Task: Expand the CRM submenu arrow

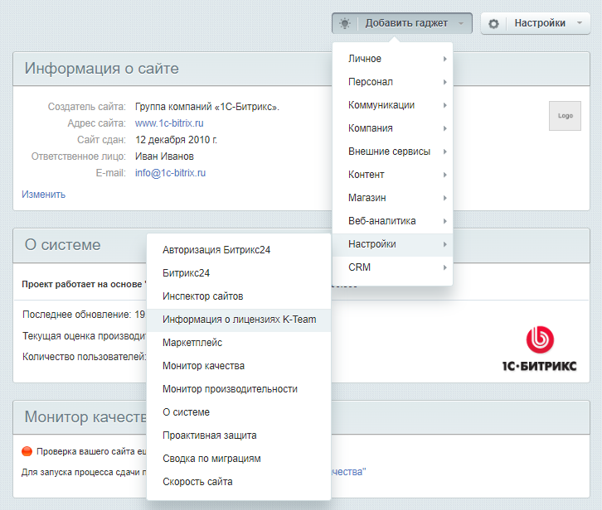Action: tap(444, 267)
